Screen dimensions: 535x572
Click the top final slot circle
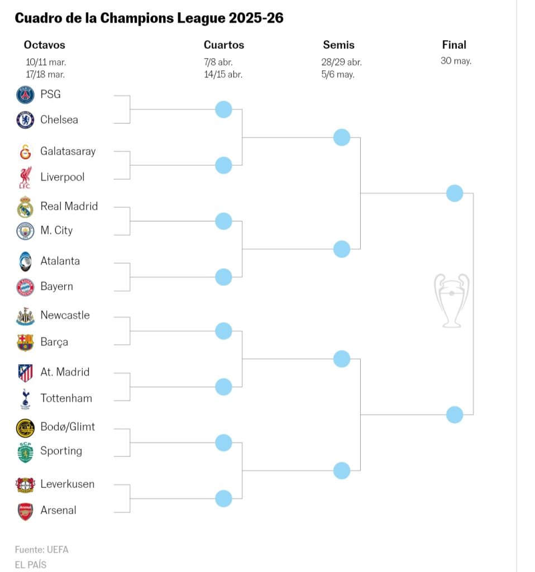pos(455,193)
